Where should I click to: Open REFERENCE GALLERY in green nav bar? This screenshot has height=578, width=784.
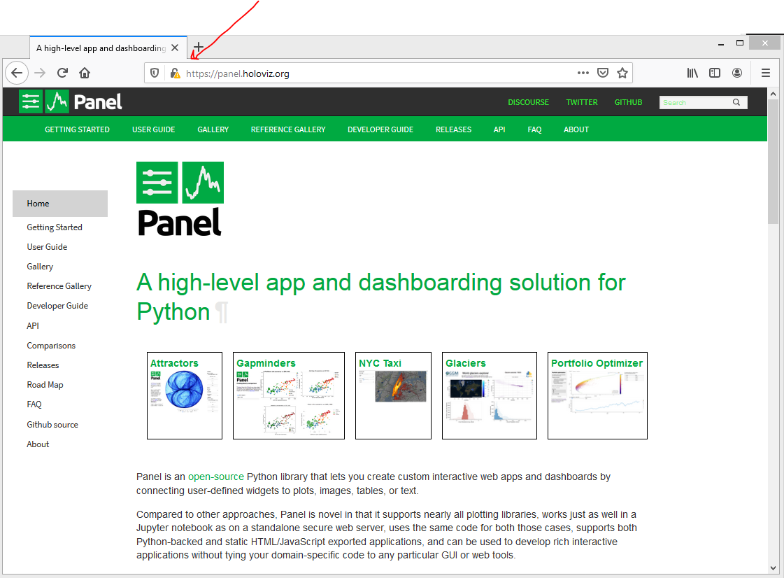pos(288,129)
